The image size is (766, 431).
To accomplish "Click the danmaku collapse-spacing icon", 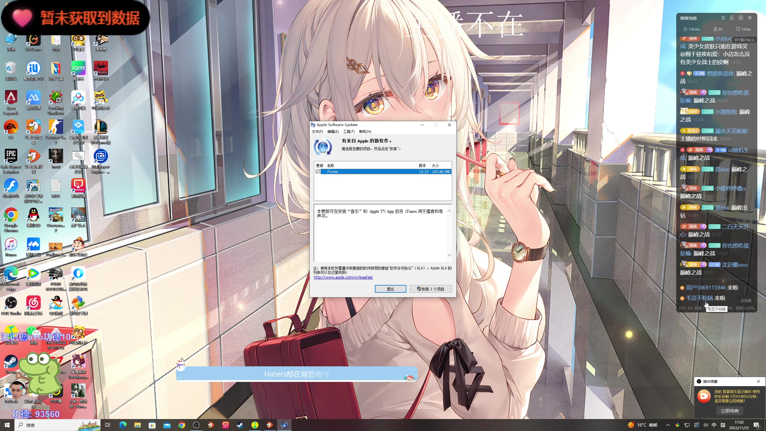I will coord(723,18).
